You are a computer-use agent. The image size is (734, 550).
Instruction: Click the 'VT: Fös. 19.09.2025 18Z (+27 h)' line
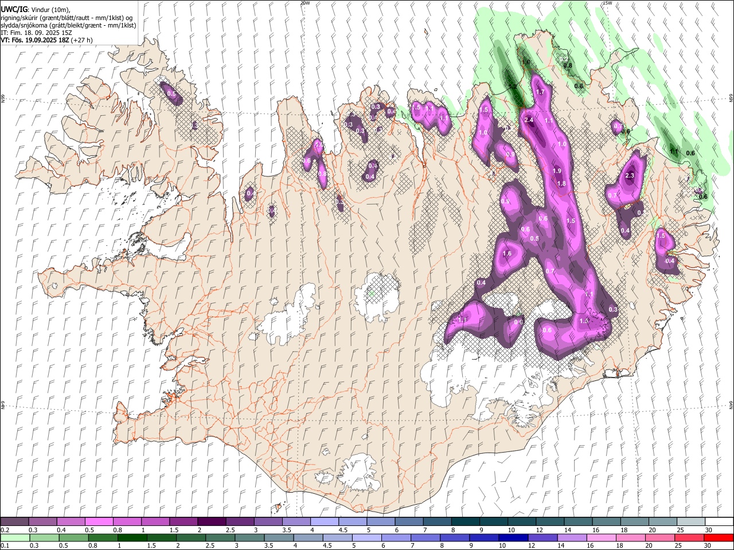coord(46,40)
